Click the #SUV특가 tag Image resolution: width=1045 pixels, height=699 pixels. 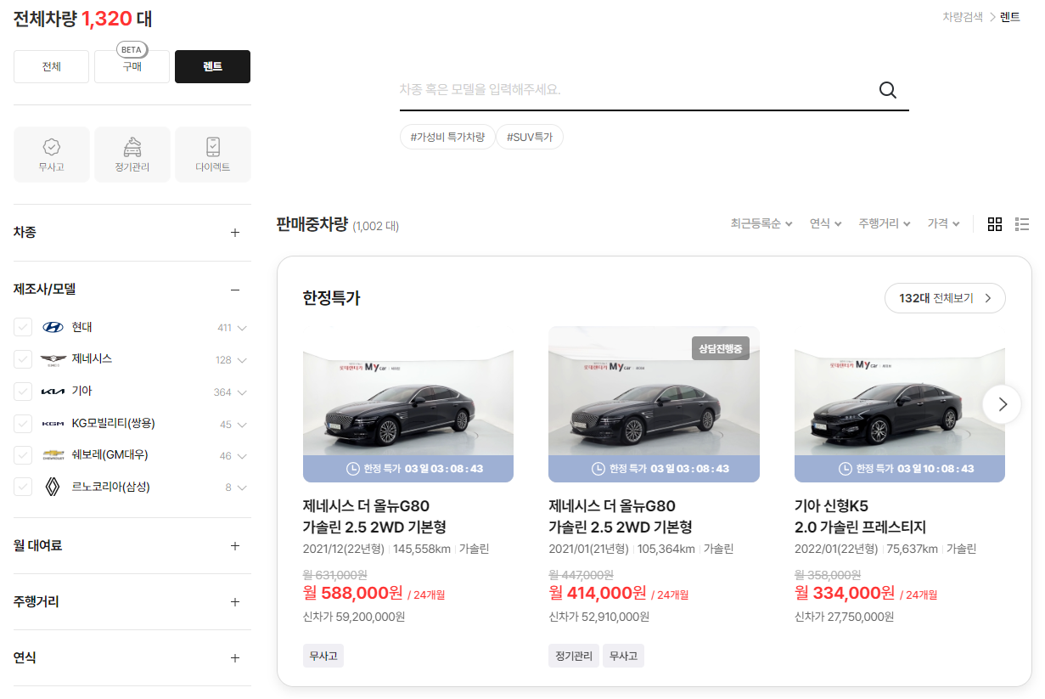click(x=529, y=137)
